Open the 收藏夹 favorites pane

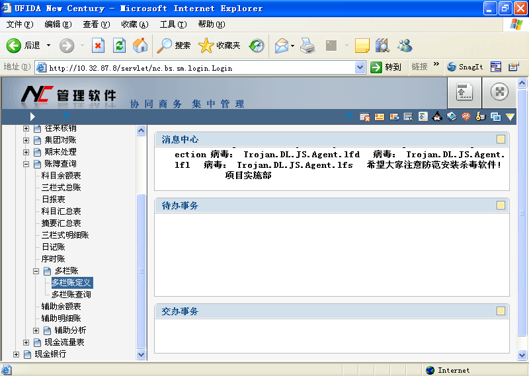[220, 46]
